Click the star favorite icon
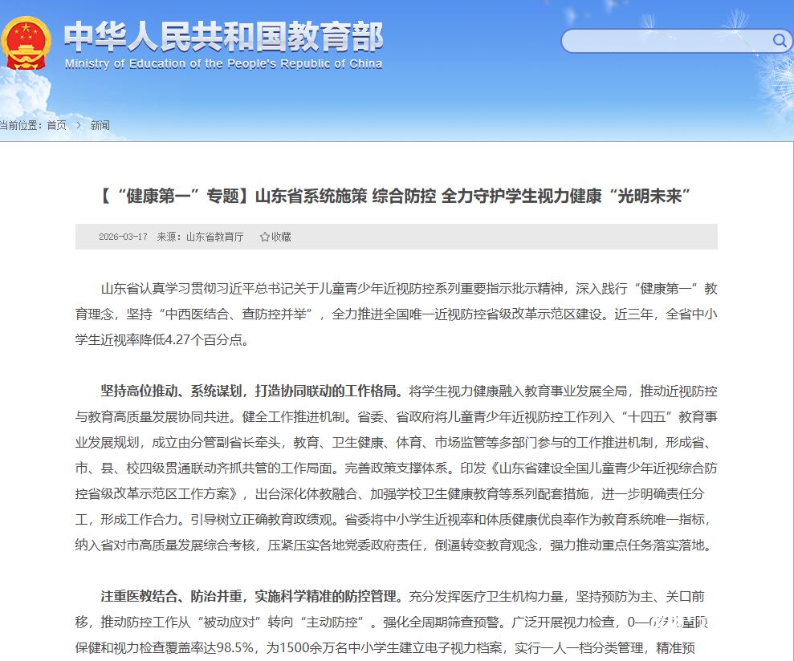 click(264, 237)
